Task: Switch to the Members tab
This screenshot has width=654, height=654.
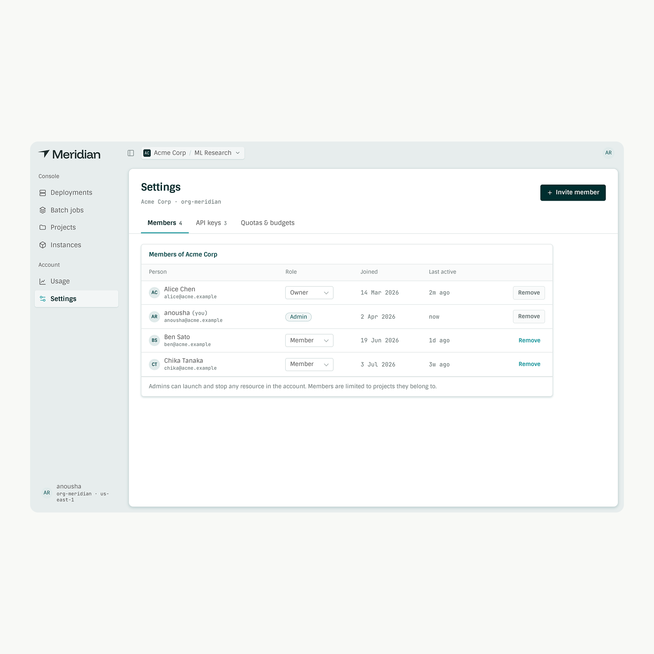Action: pyautogui.click(x=165, y=223)
